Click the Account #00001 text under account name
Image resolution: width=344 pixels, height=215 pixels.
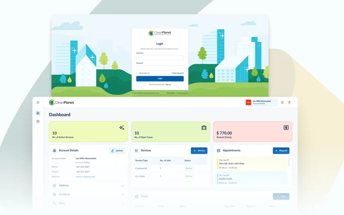coord(83,163)
